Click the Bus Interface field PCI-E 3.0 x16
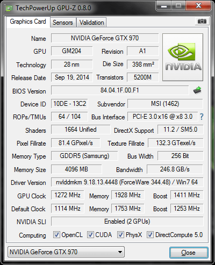 (162, 117)
